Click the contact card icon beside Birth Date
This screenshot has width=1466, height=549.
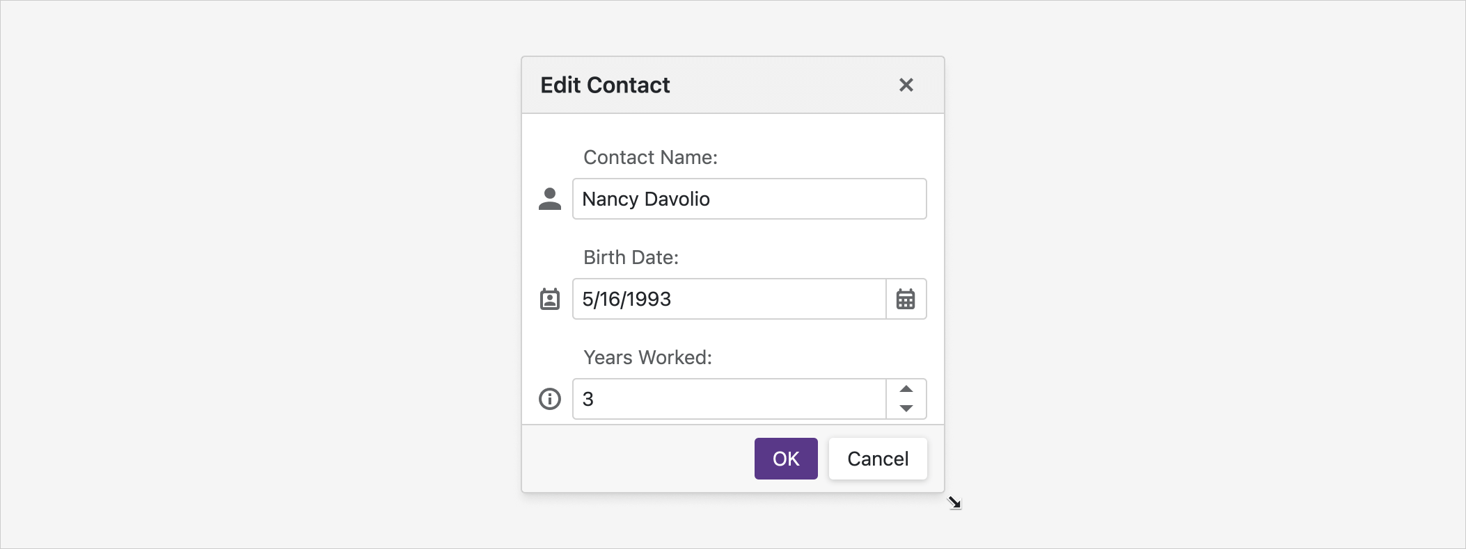coord(550,299)
